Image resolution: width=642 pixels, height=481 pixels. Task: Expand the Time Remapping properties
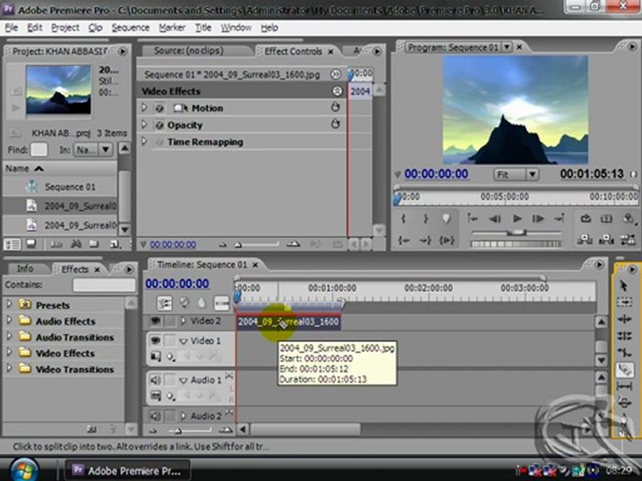(144, 142)
